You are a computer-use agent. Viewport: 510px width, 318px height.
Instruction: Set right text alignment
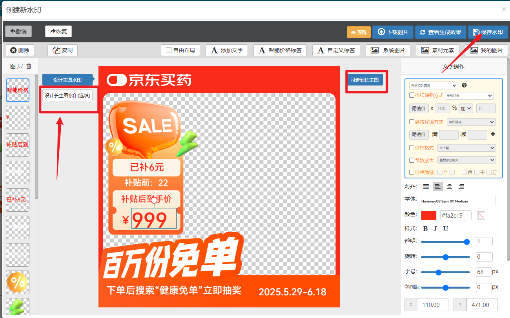point(461,187)
